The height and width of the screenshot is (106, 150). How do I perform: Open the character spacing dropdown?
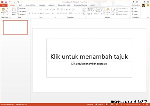44,13
